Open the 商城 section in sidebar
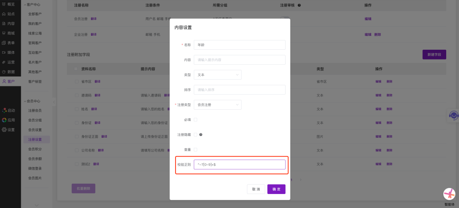Viewport: 459px width, 208px height. pos(8,33)
